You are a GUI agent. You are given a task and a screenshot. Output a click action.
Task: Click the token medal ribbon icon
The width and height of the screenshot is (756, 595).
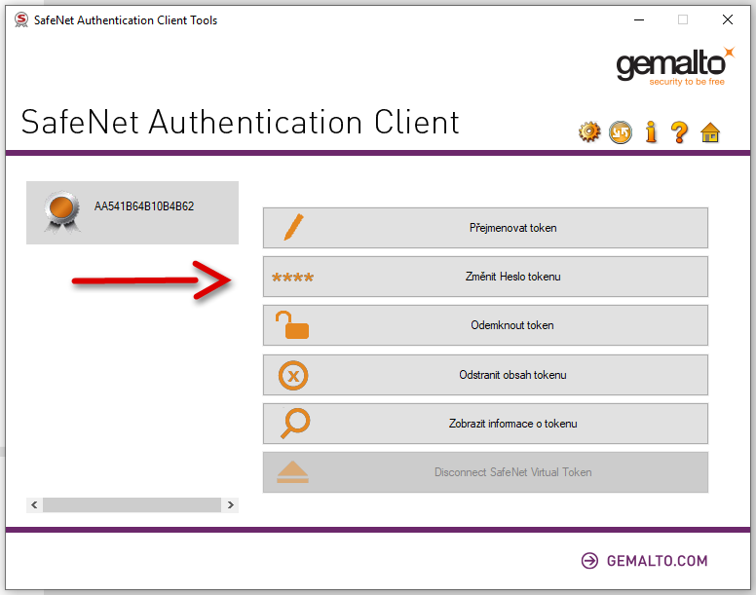coord(62,212)
